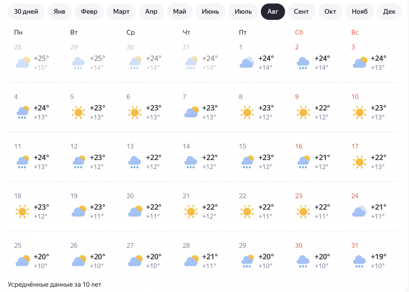The height and width of the screenshot is (292, 409).
Task: Click the cloud icon for August 1
Action: click(247, 63)
